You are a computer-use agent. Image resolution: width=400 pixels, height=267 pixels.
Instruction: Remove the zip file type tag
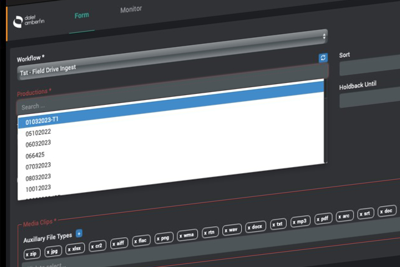pyautogui.click(x=27, y=254)
